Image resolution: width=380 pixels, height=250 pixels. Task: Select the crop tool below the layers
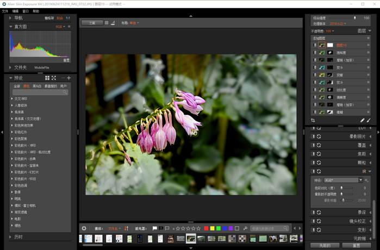point(313,120)
